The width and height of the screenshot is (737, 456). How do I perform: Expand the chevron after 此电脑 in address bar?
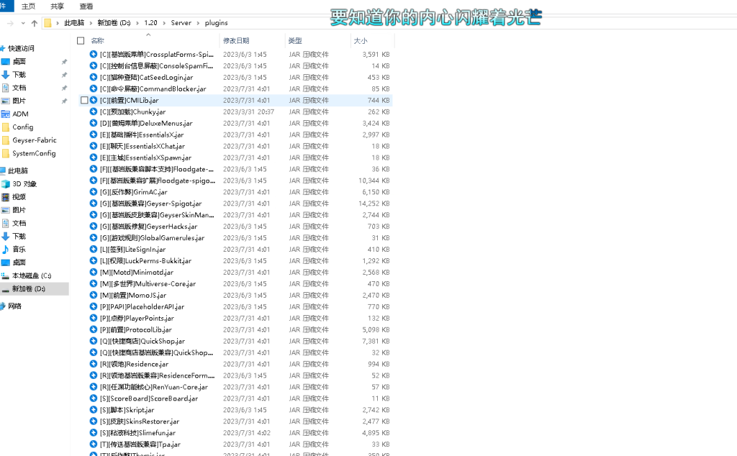tap(91, 23)
